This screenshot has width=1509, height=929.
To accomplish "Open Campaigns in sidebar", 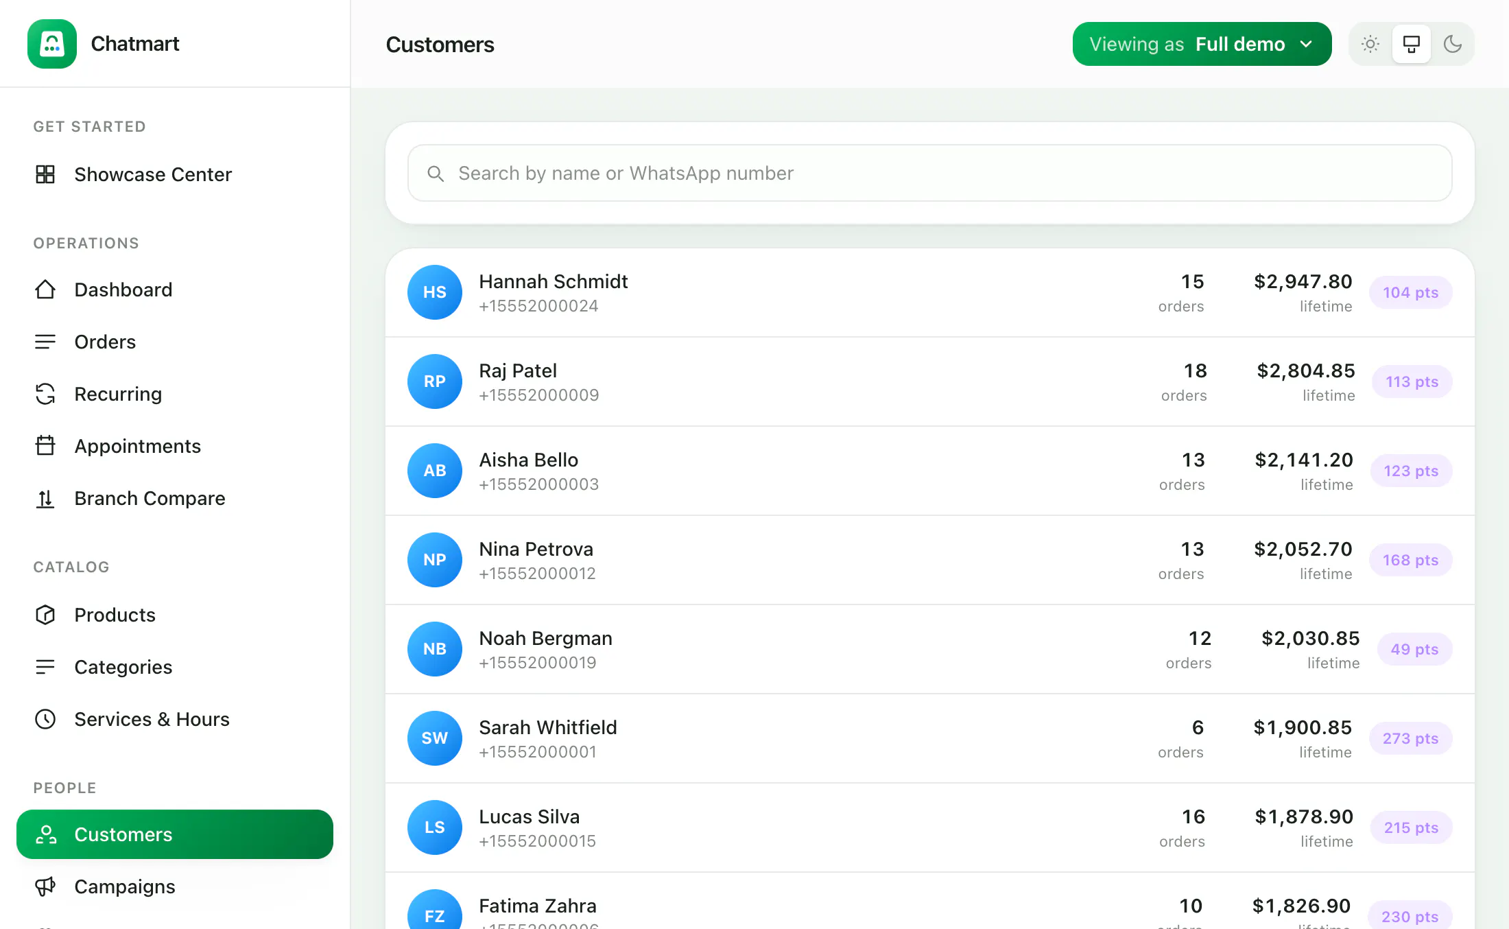I will [175, 886].
